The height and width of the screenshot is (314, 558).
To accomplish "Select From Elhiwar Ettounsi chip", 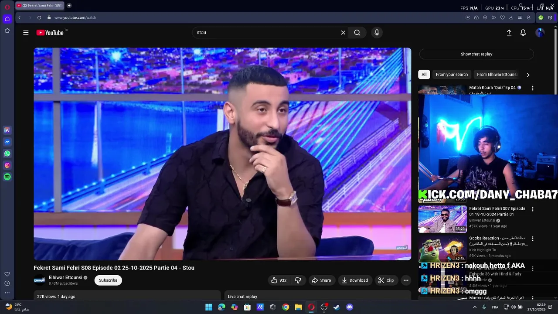I will tap(497, 75).
